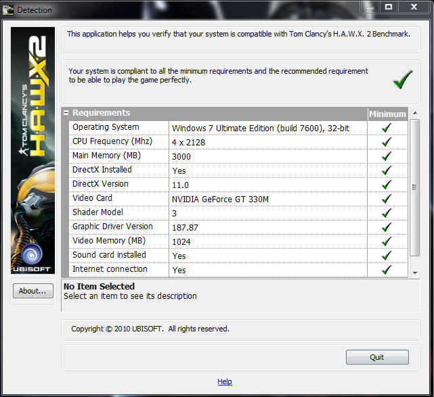The height and width of the screenshot is (397, 434).
Task: Click the 11.0 DirectX version value
Action: [x=180, y=185]
